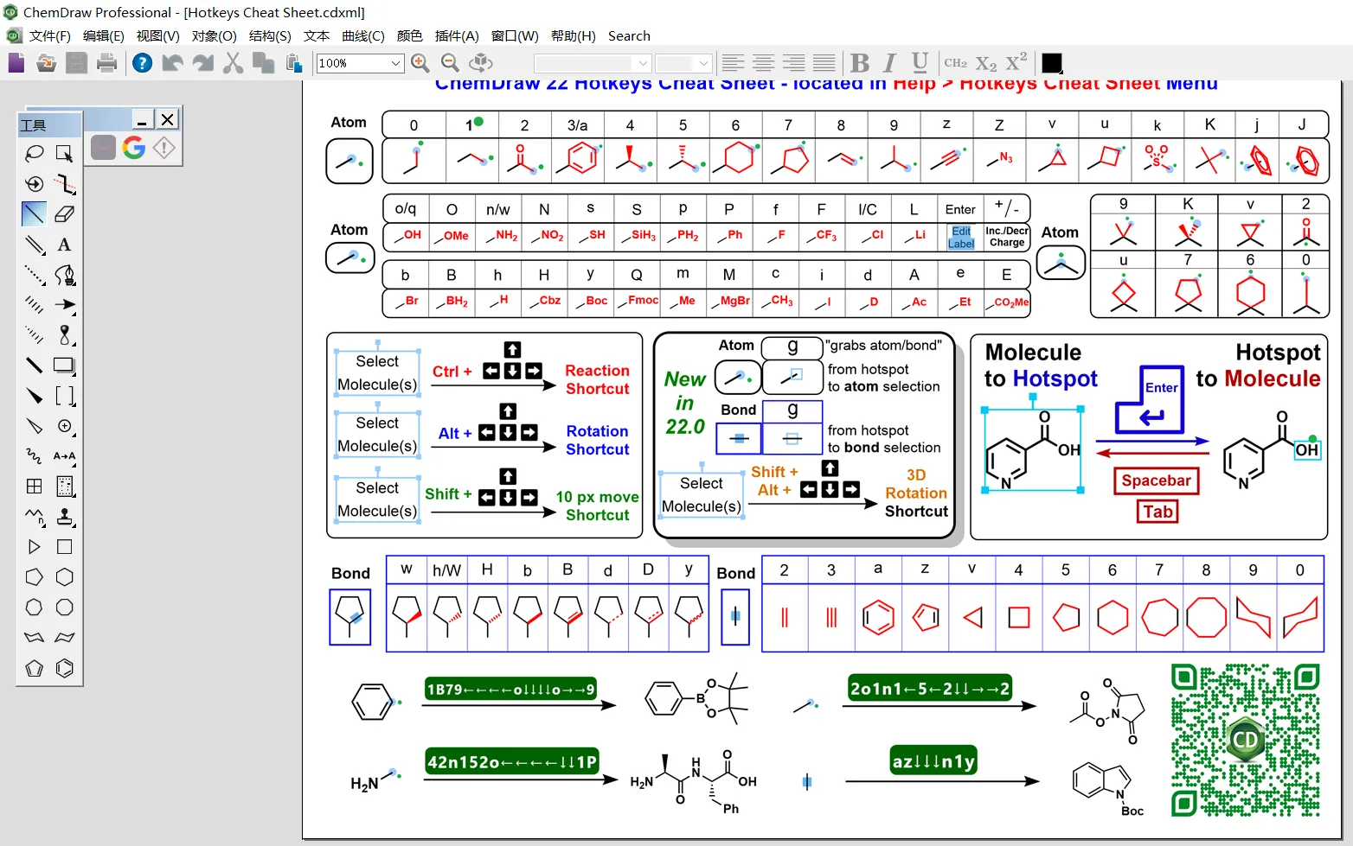Click the black color swatch in toolbar
Viewport: 1353px width, 846px height.
pos(1051,63)
